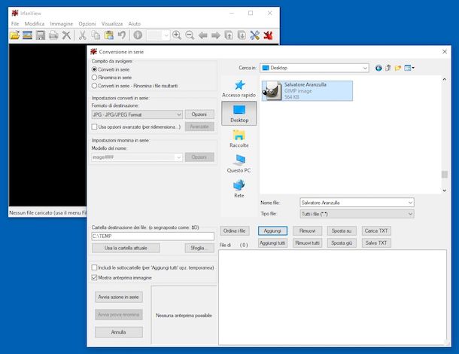Image resolution: width=459 pixels, height=354 pixels.
Task: Open the View menu icon in file browser
Action: (409, 68)
